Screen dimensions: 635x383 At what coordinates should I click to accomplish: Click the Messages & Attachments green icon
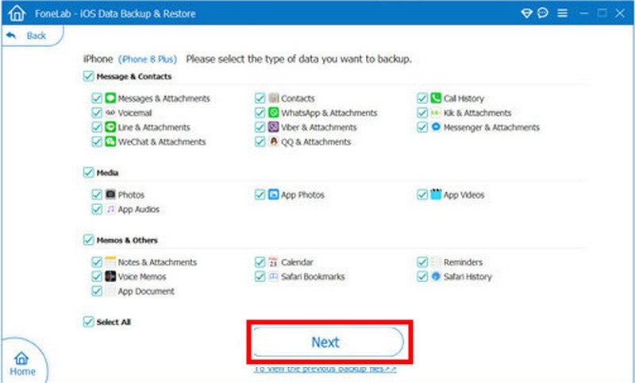(x=110, y=98)
